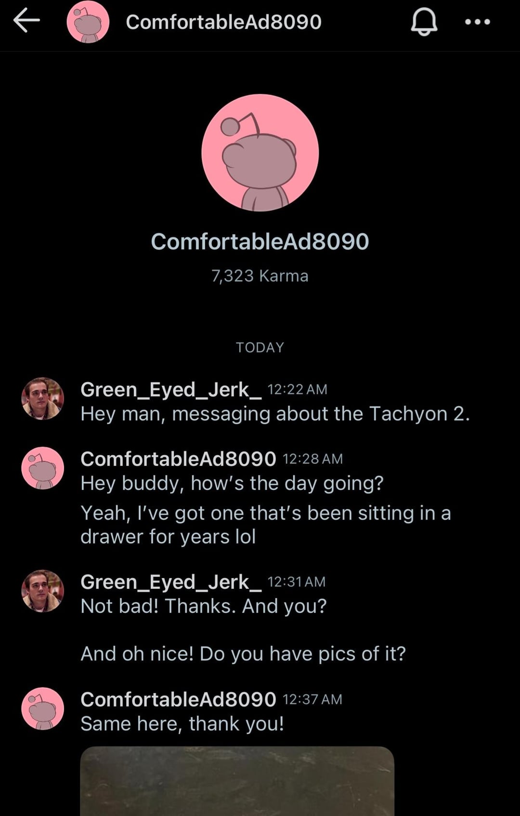The image size is (520, 816).
Task: Select the "messaging about the Tachyon 2" message
Action: click(275, 414)
